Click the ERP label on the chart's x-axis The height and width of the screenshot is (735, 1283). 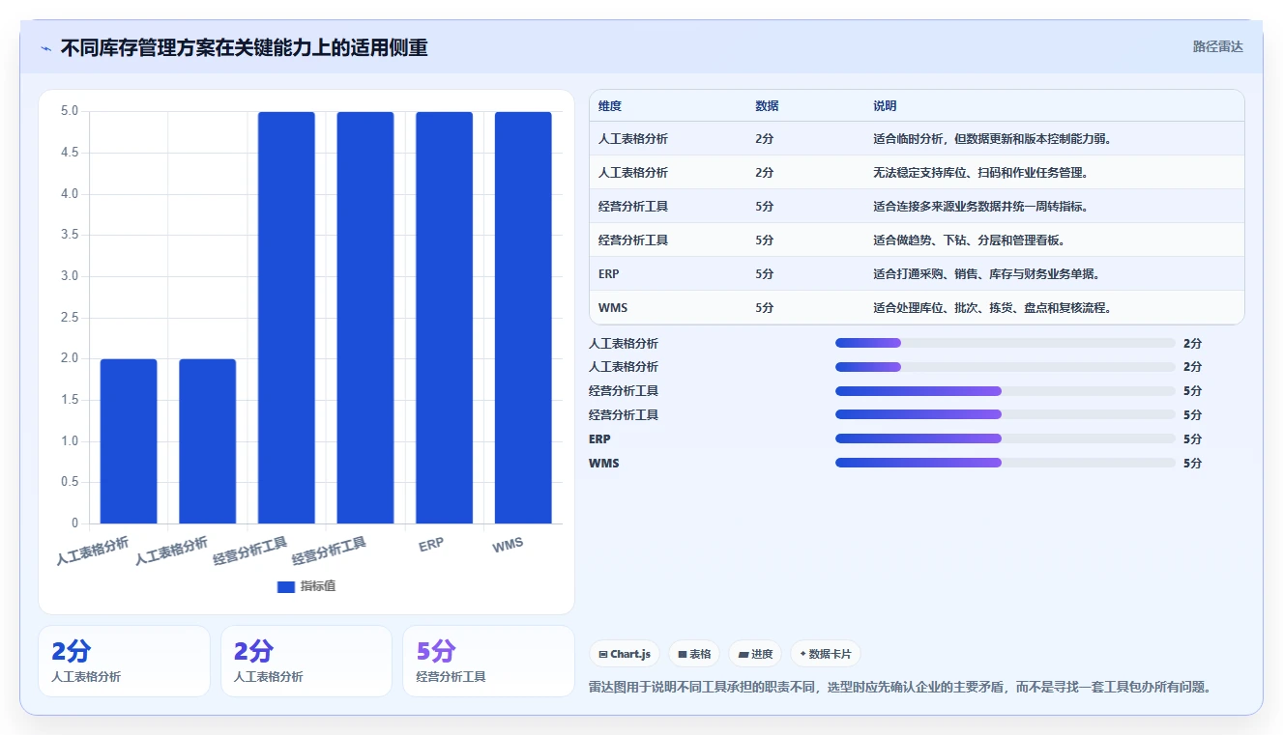[x=431, y=545]
